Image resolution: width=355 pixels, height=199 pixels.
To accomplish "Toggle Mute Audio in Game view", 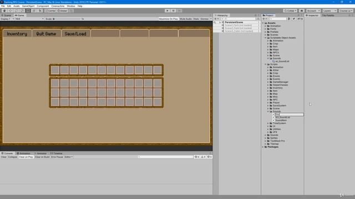I will click(x=186, y=19).
